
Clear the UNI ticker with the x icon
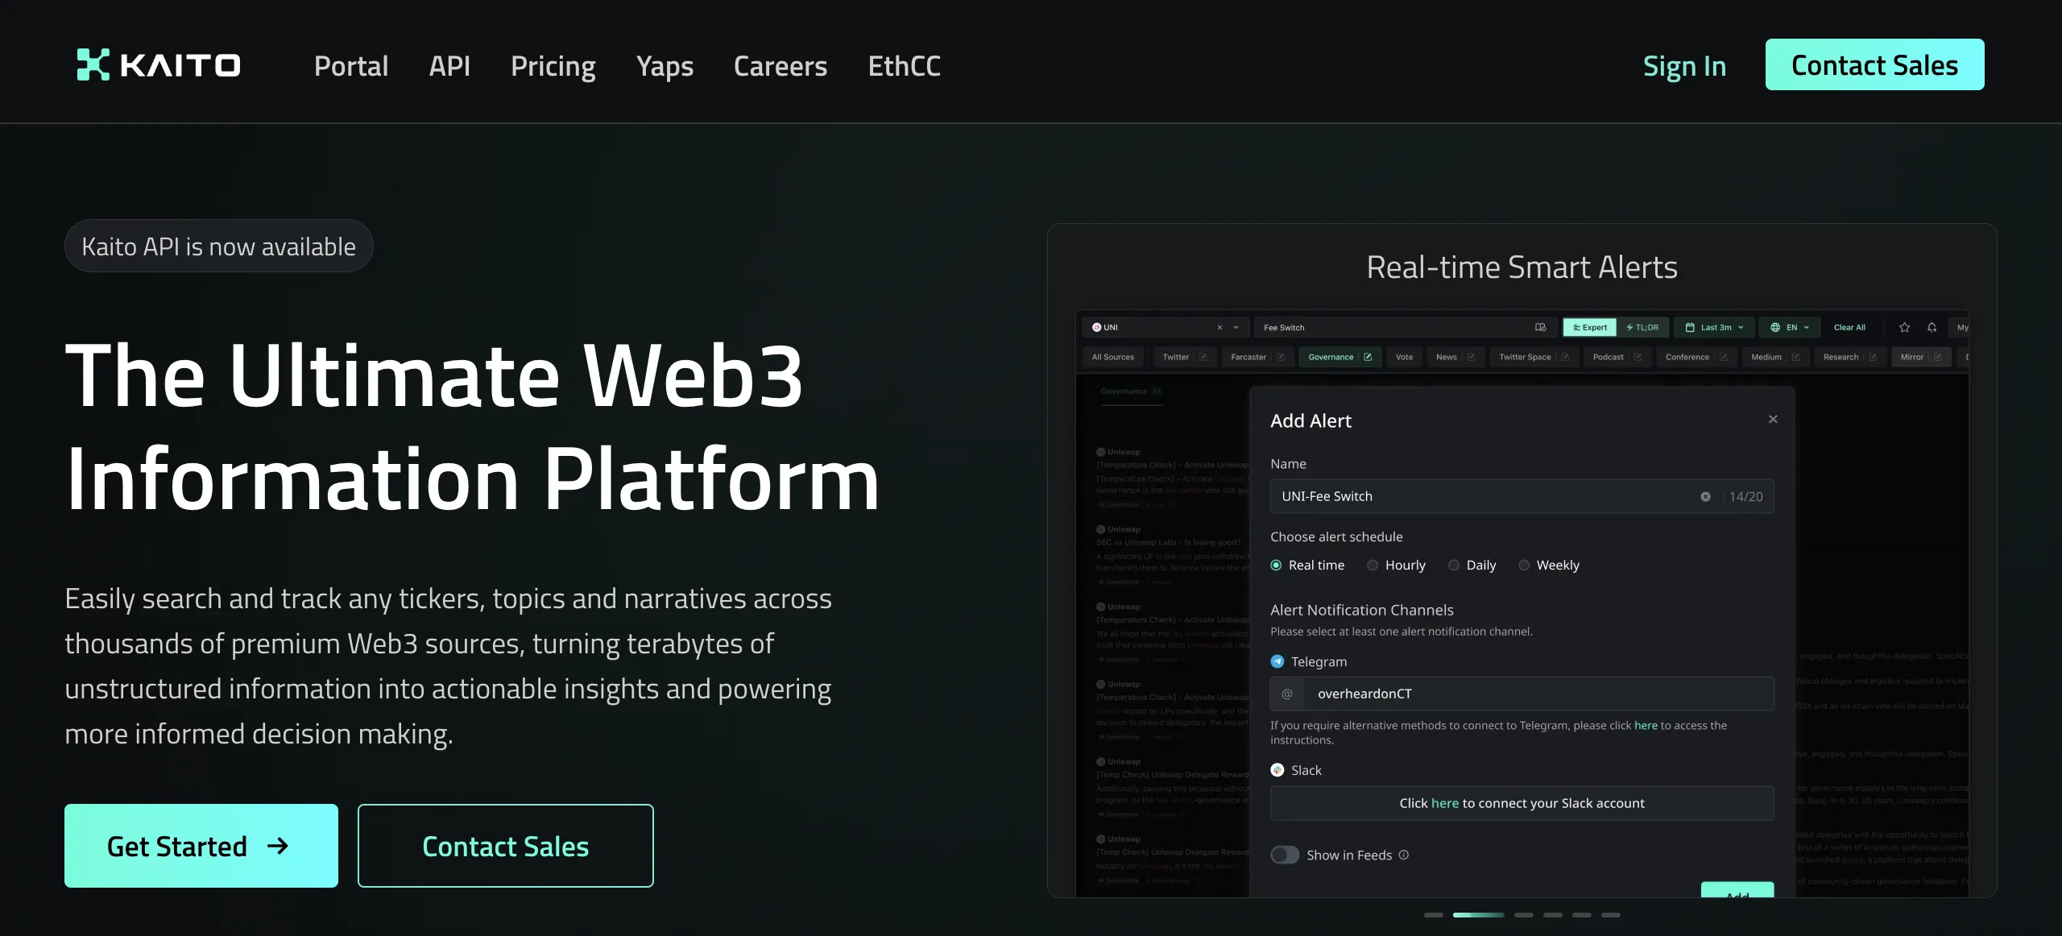(x=1219, y=327)
